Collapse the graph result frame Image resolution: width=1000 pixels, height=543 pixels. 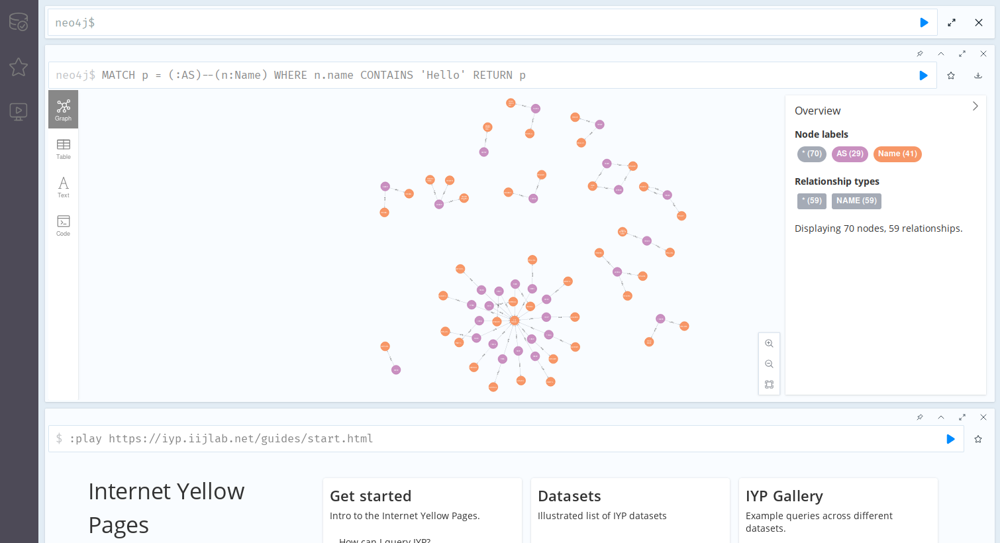coord(941,54)
